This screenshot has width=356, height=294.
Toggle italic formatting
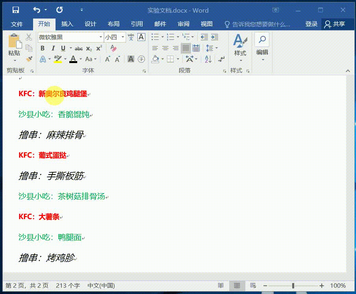[x=53, y=48]
